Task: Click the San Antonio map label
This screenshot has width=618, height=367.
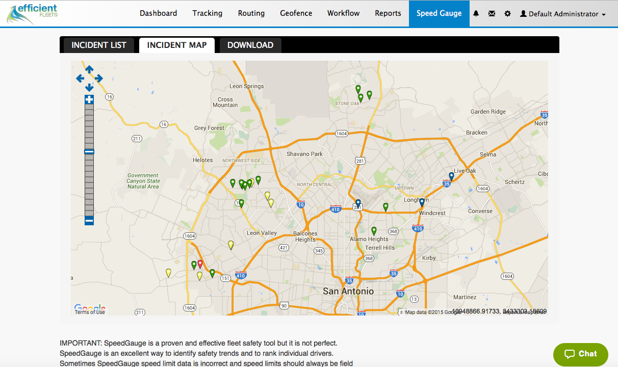Action: [348, 292]
